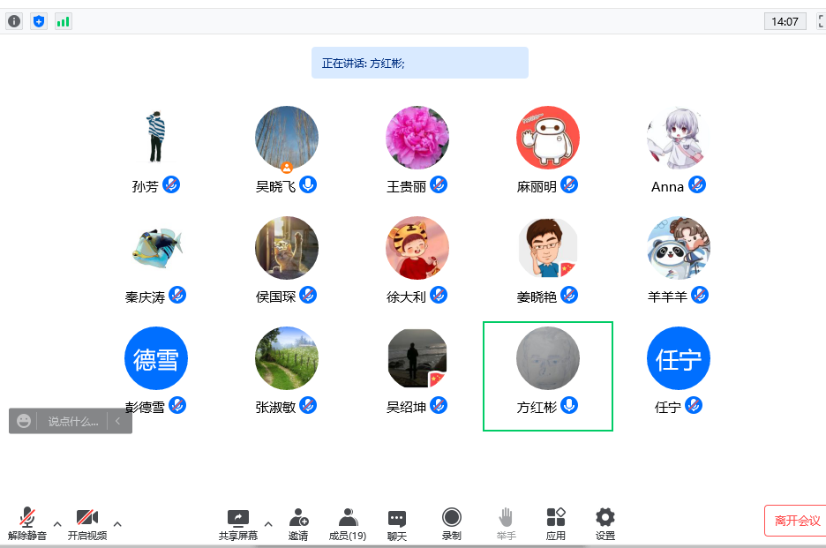Click the 正在讲话: 方红彬 speaking banner
Viewport: 826px width, 548px height.
point(420,63)
